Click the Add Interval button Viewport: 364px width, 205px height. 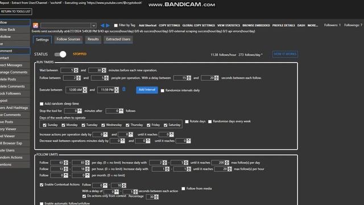tap(147, 90)
